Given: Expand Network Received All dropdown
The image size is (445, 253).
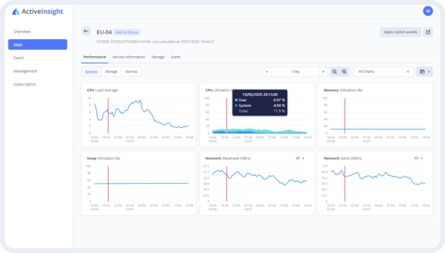Looking at the screenshot, I should click(x=299, y=158).
